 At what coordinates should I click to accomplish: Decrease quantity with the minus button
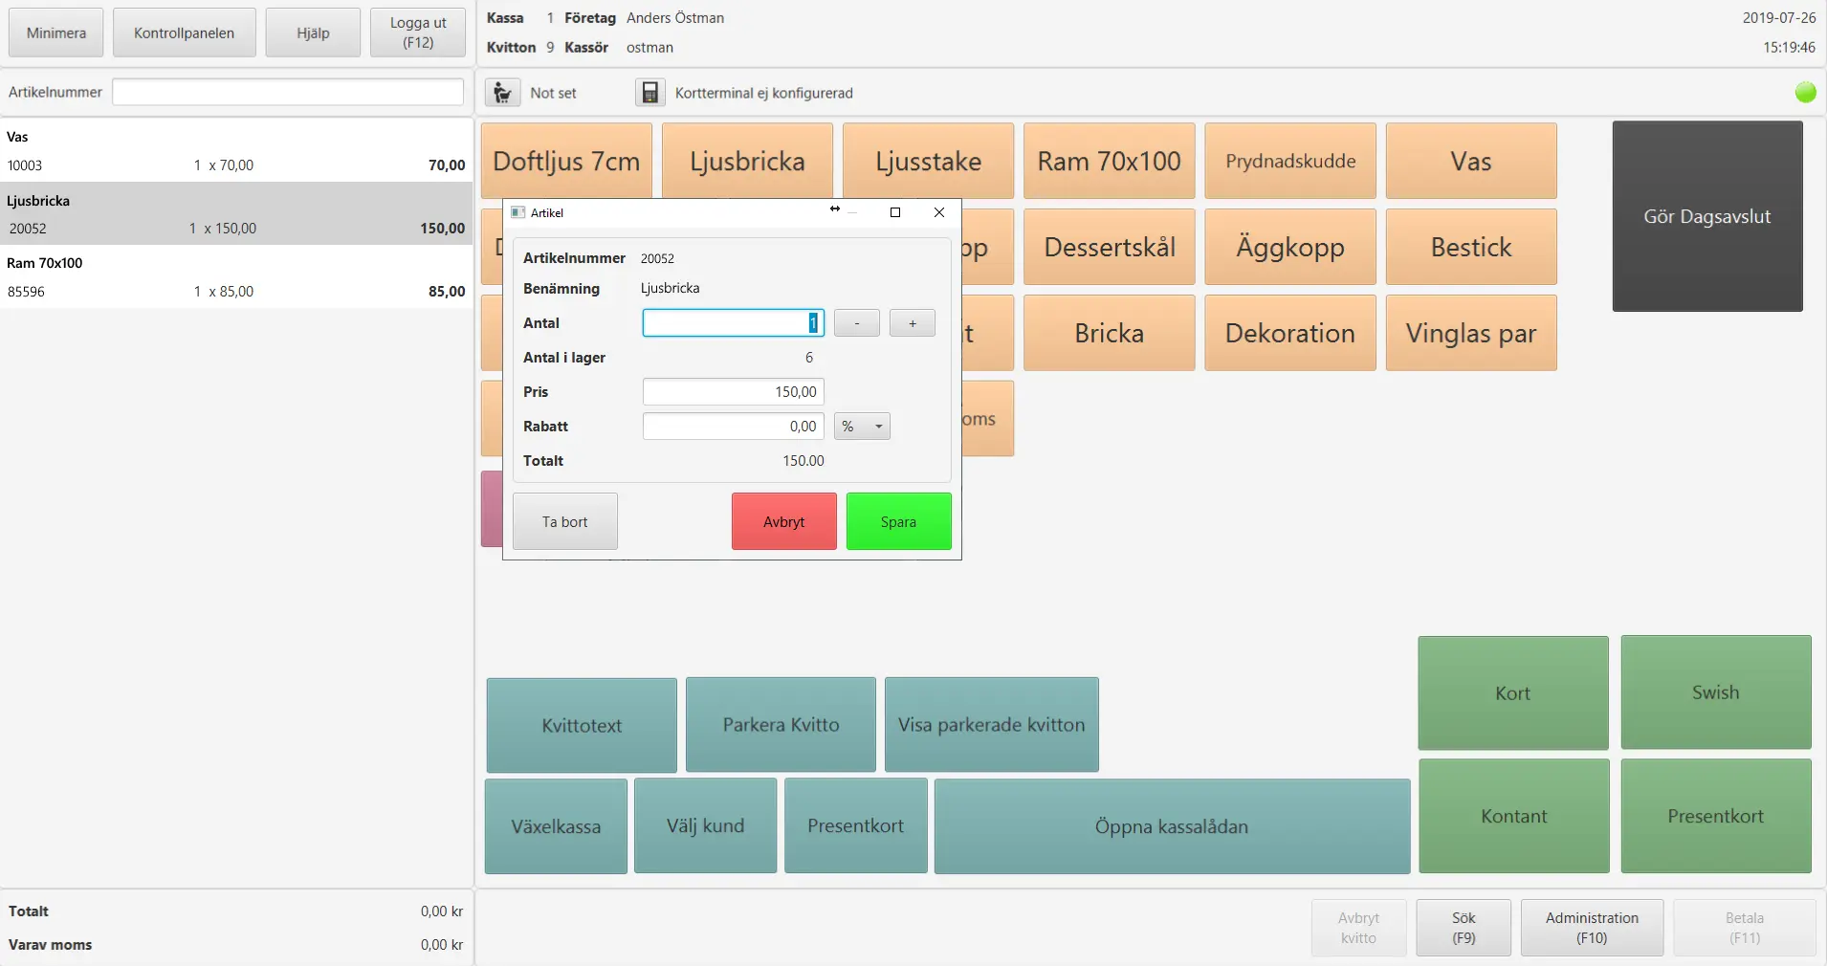(856, 323)
